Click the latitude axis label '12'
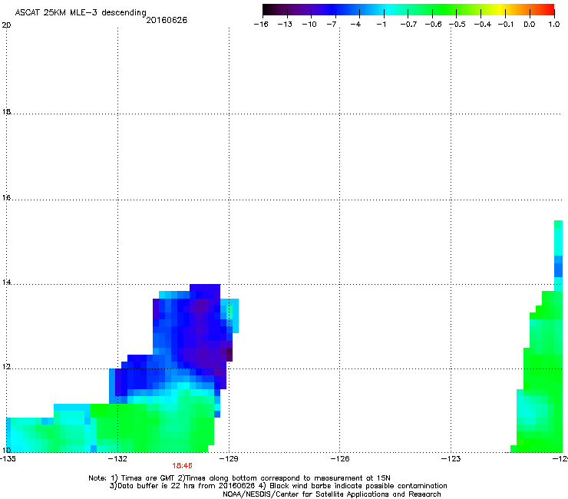The height and width of the screenshot is (499, 568). coord(6,367)
